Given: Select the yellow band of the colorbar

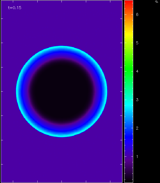Looking at the screenshot, I should pyautogui.click(x=129, y=34).
